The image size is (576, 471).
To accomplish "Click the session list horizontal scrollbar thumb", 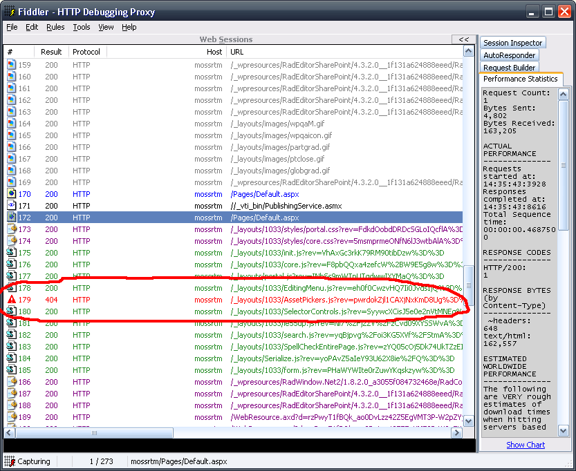I will coord(94,433).
